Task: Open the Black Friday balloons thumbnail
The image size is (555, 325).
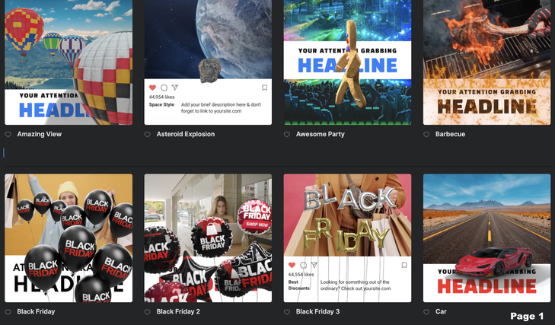Action: [69, 238]
